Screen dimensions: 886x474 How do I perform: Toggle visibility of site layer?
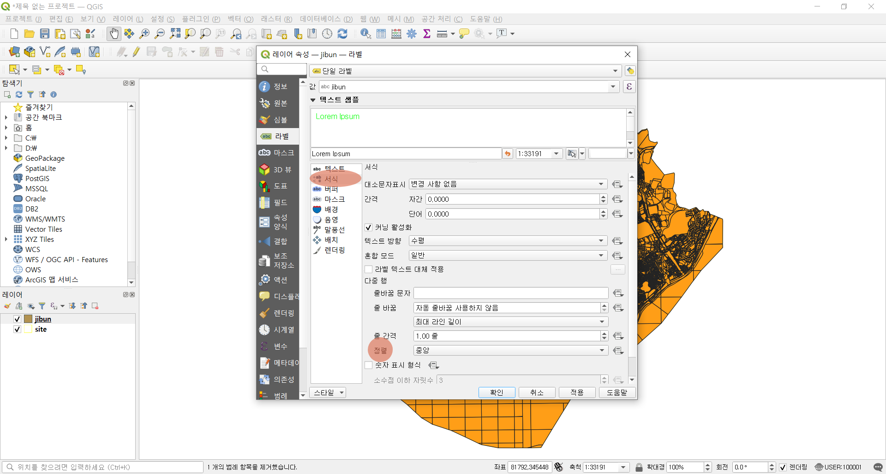[x=17, y=329]
